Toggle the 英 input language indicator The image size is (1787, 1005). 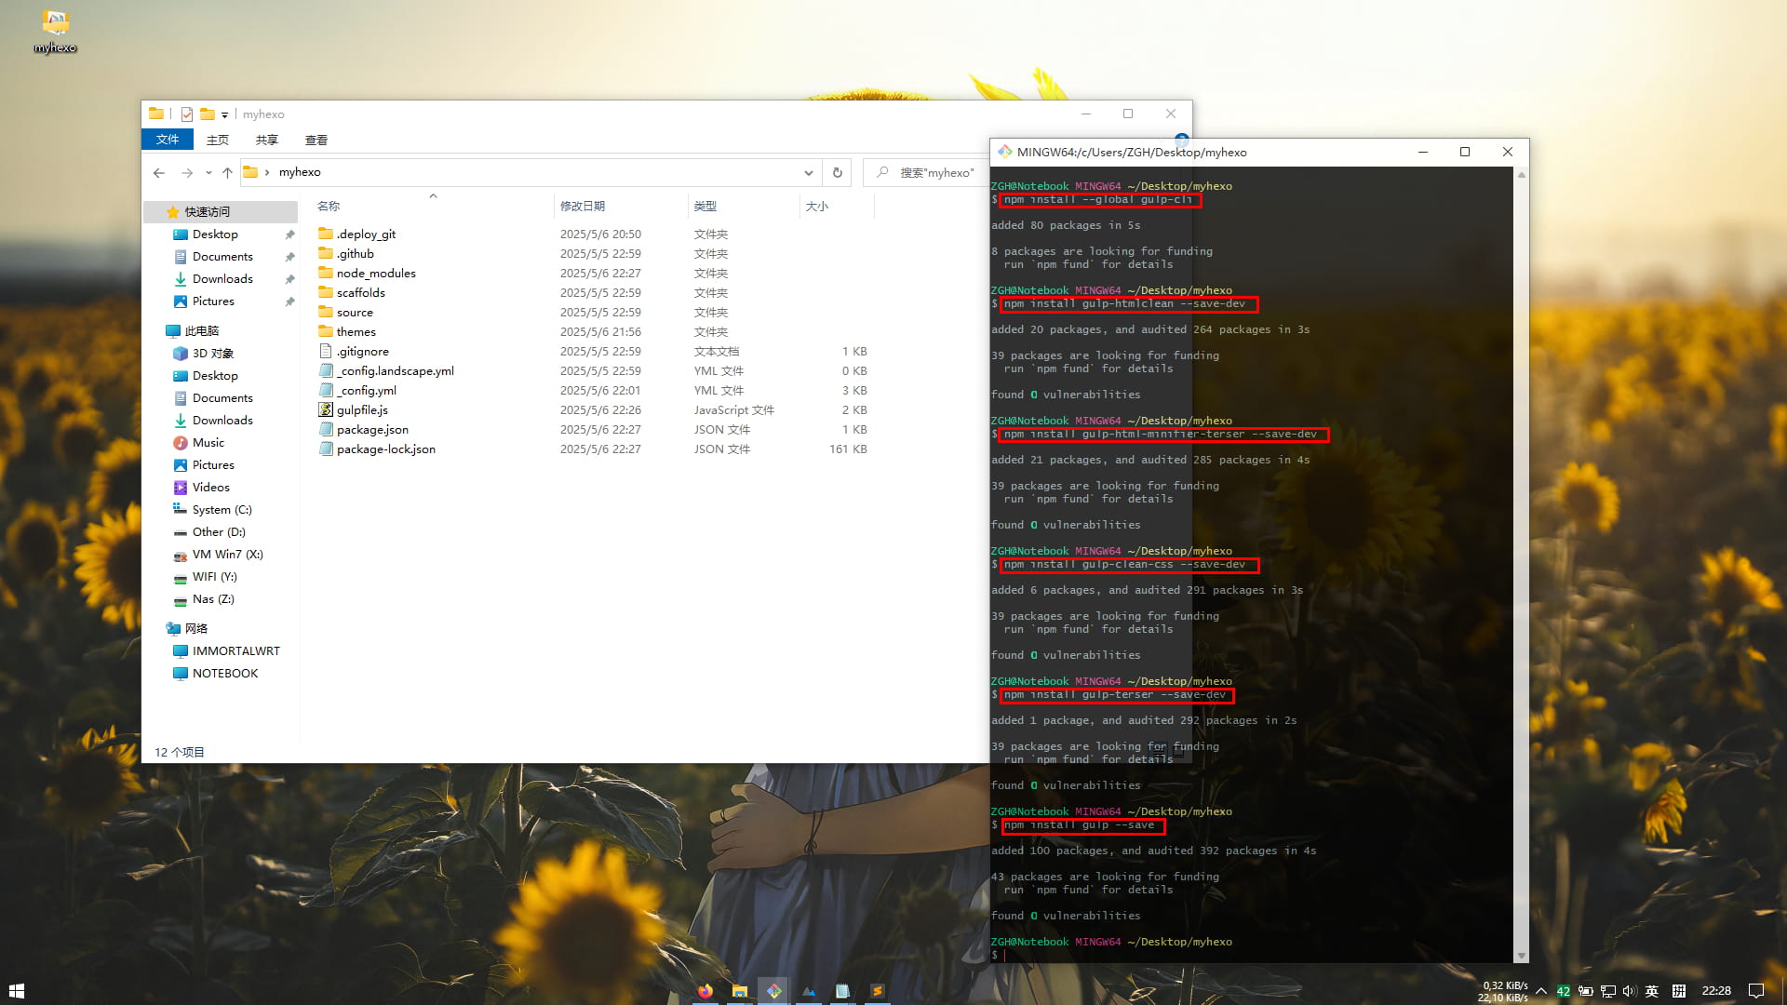[1652, 991]
